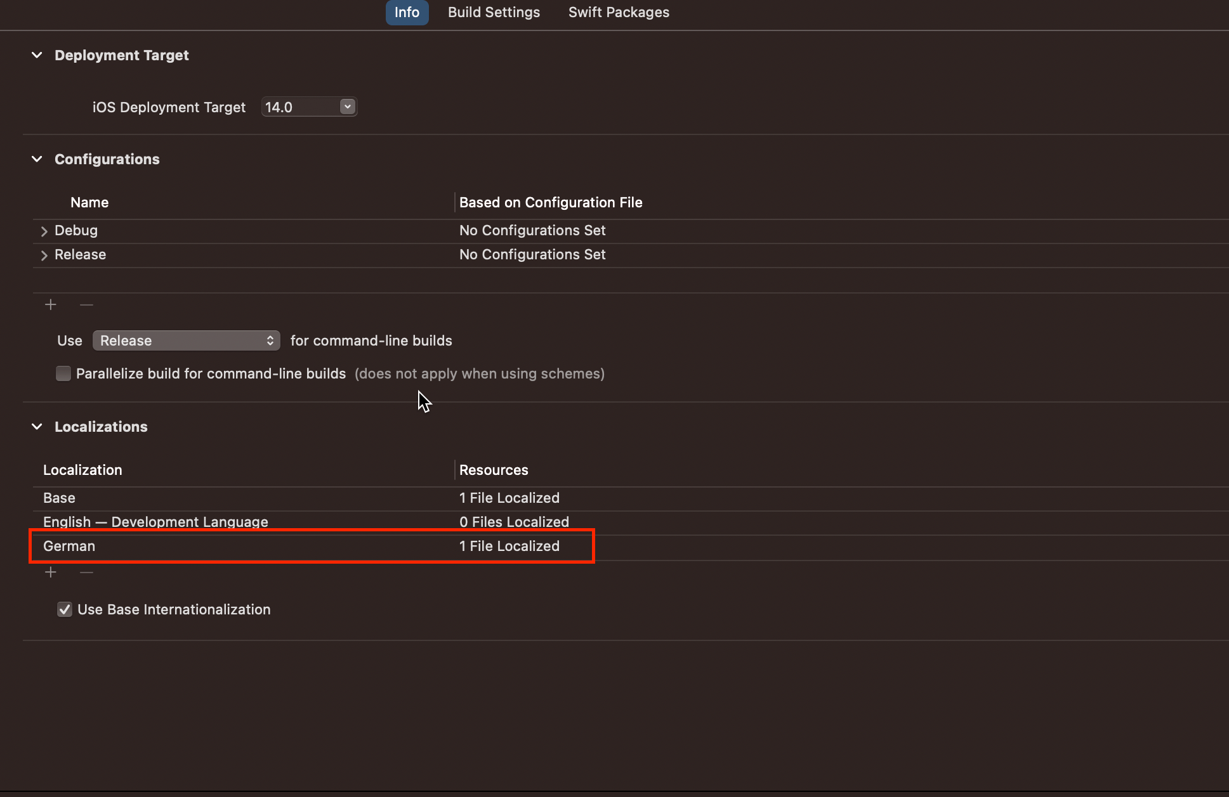Image resolution: width=1229 pixels, height=797 pixels.
Task: Enable Parallelize build for command-line builds
Action: pyautogui.click(x=63, y=373)
